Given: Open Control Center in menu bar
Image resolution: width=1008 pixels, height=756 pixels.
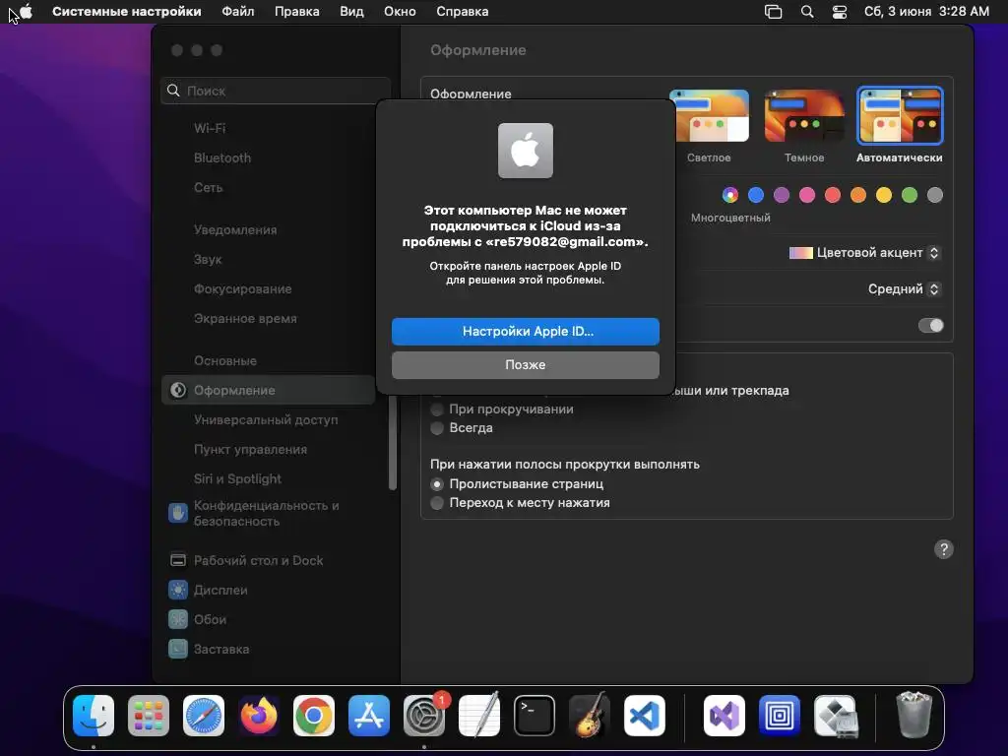Looking at the screenshot, I should tap(840, 12).
